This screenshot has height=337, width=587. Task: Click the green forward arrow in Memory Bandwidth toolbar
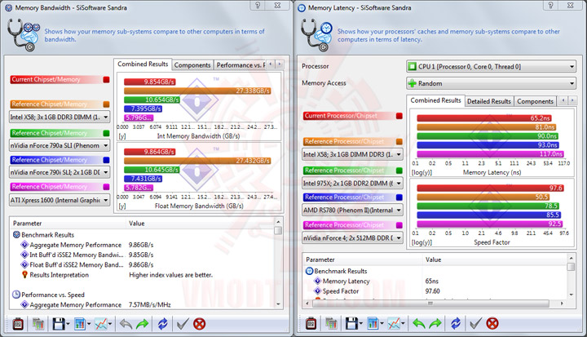click(143, 323)
